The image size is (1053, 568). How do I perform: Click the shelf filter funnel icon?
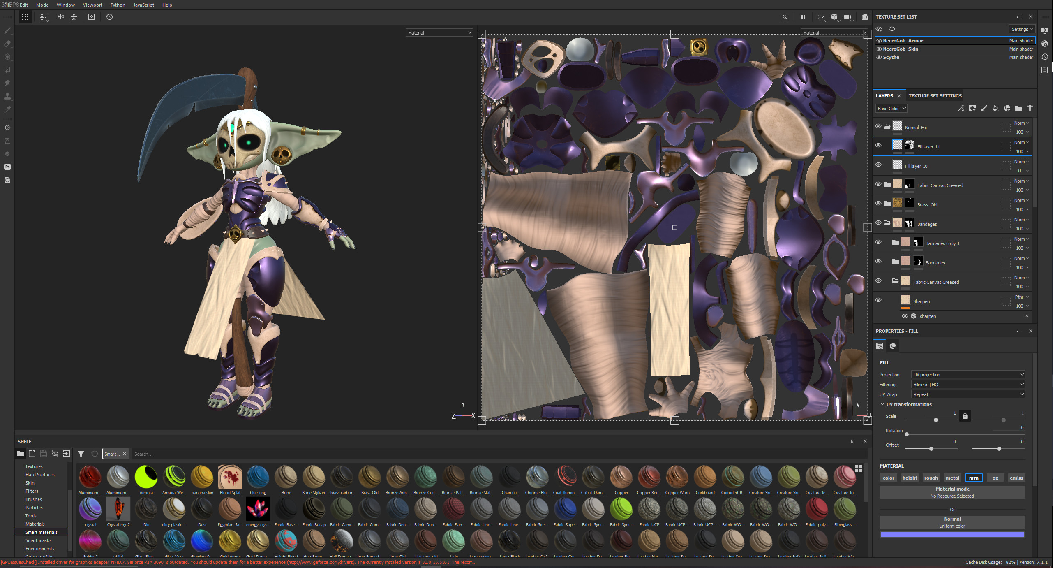pos(81,454)
